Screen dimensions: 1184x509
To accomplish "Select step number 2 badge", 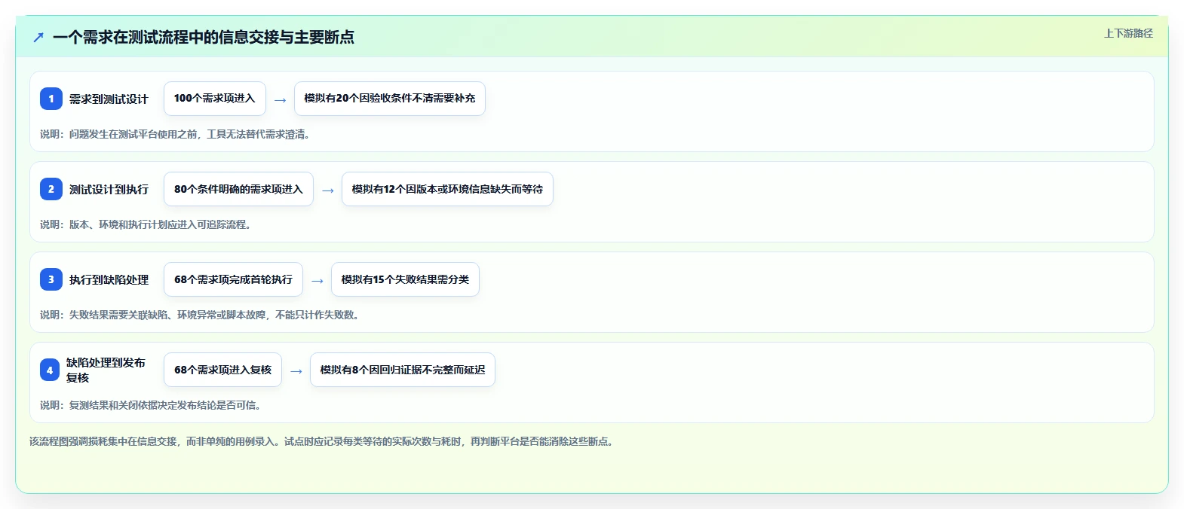I will click(51, 189).
